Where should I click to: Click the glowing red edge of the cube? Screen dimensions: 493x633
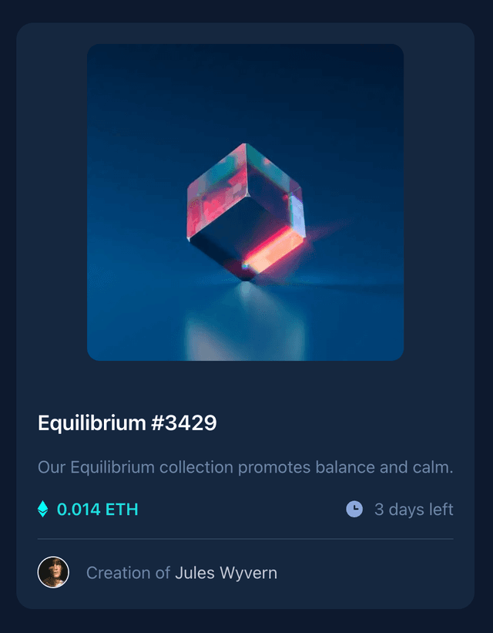click(x=273, y=247)
